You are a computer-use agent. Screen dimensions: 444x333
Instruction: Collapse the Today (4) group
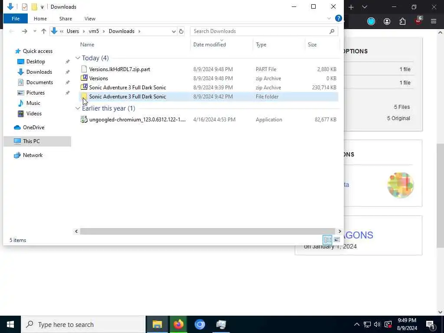(78, 58)
